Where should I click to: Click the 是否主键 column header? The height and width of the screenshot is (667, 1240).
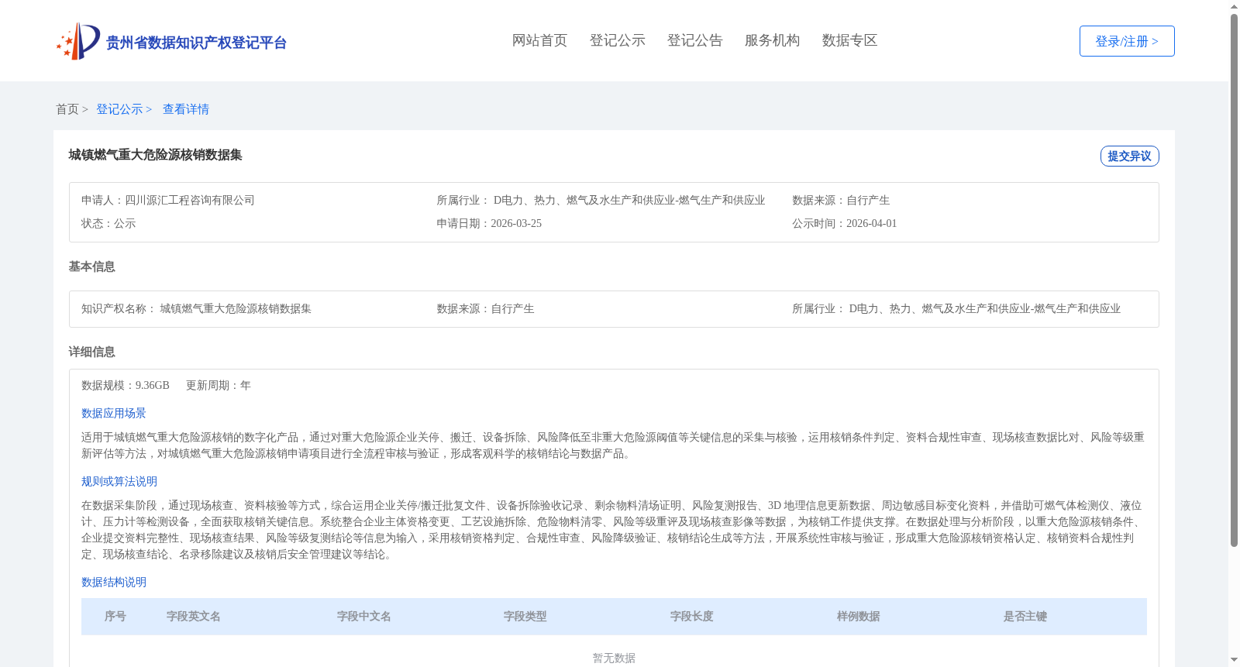pos(1025,617)
